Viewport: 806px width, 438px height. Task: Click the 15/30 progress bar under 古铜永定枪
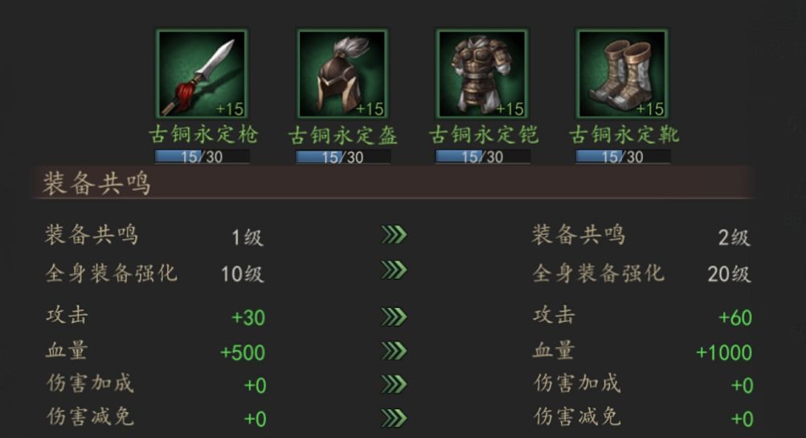(202, 156)
